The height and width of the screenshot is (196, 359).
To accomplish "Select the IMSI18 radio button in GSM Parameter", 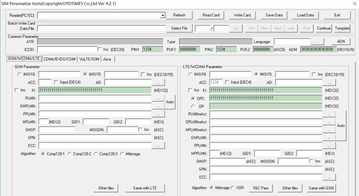I will coord(19,74).
